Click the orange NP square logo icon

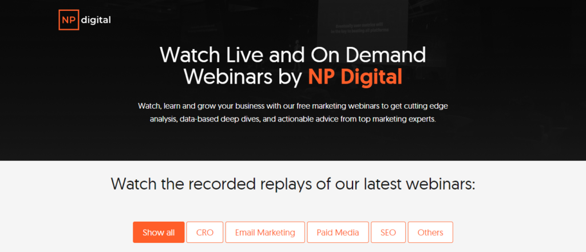68,21
